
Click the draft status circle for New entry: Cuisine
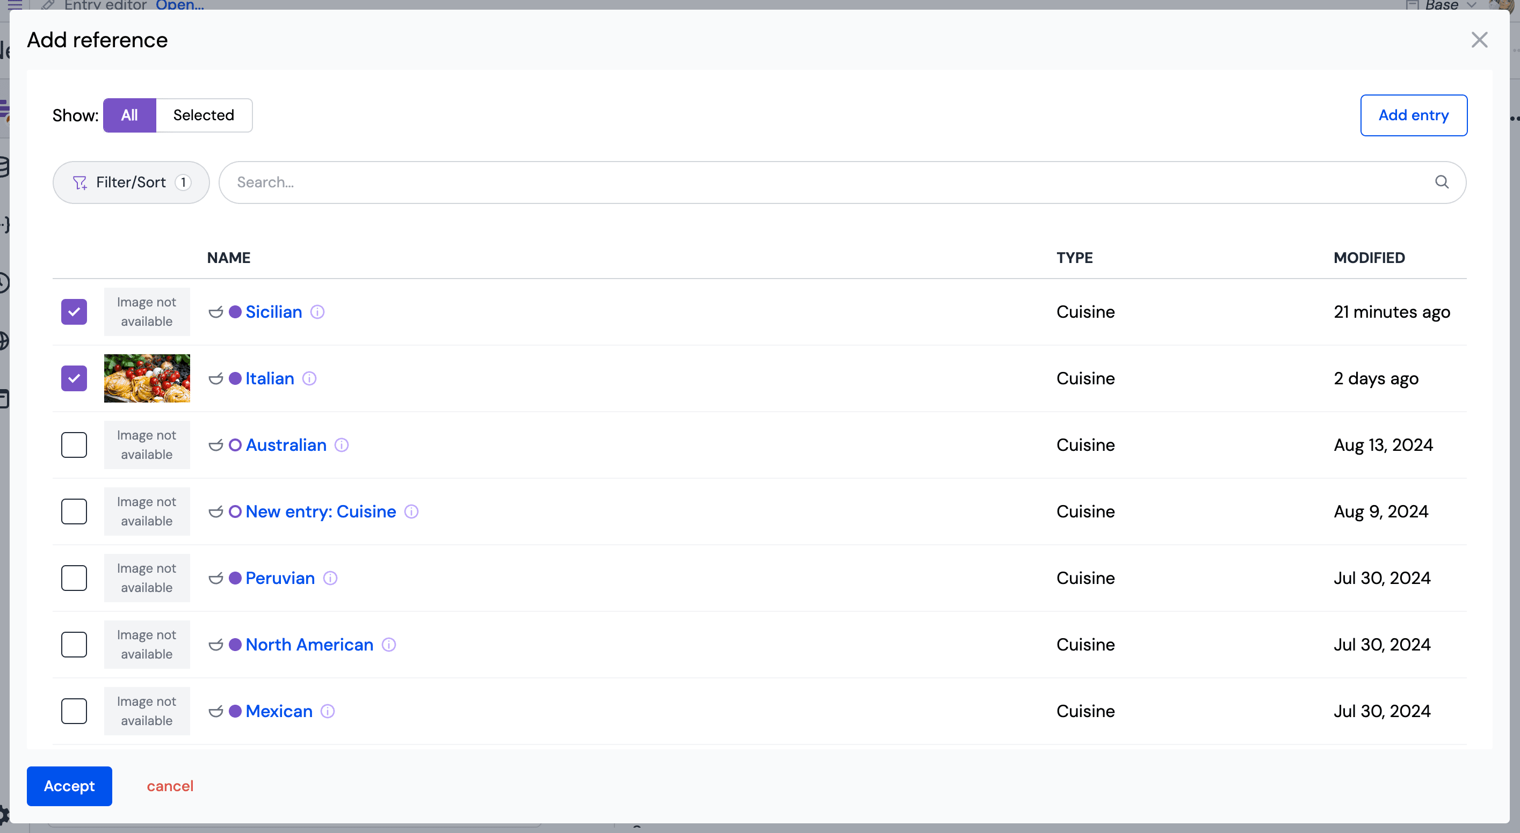[235, 512]
